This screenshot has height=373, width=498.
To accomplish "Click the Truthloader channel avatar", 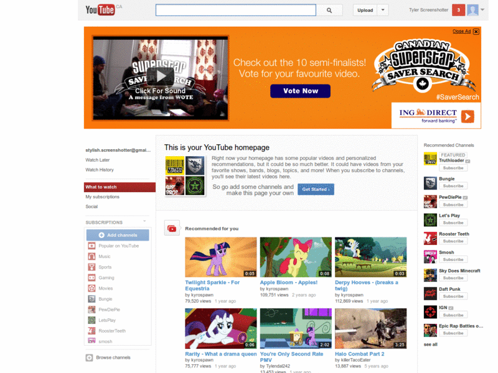I will (430, 159).
